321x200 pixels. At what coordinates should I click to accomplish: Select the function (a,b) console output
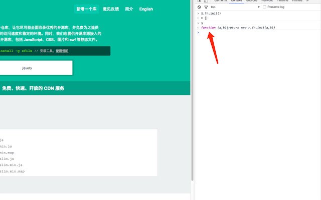point(238,27)
